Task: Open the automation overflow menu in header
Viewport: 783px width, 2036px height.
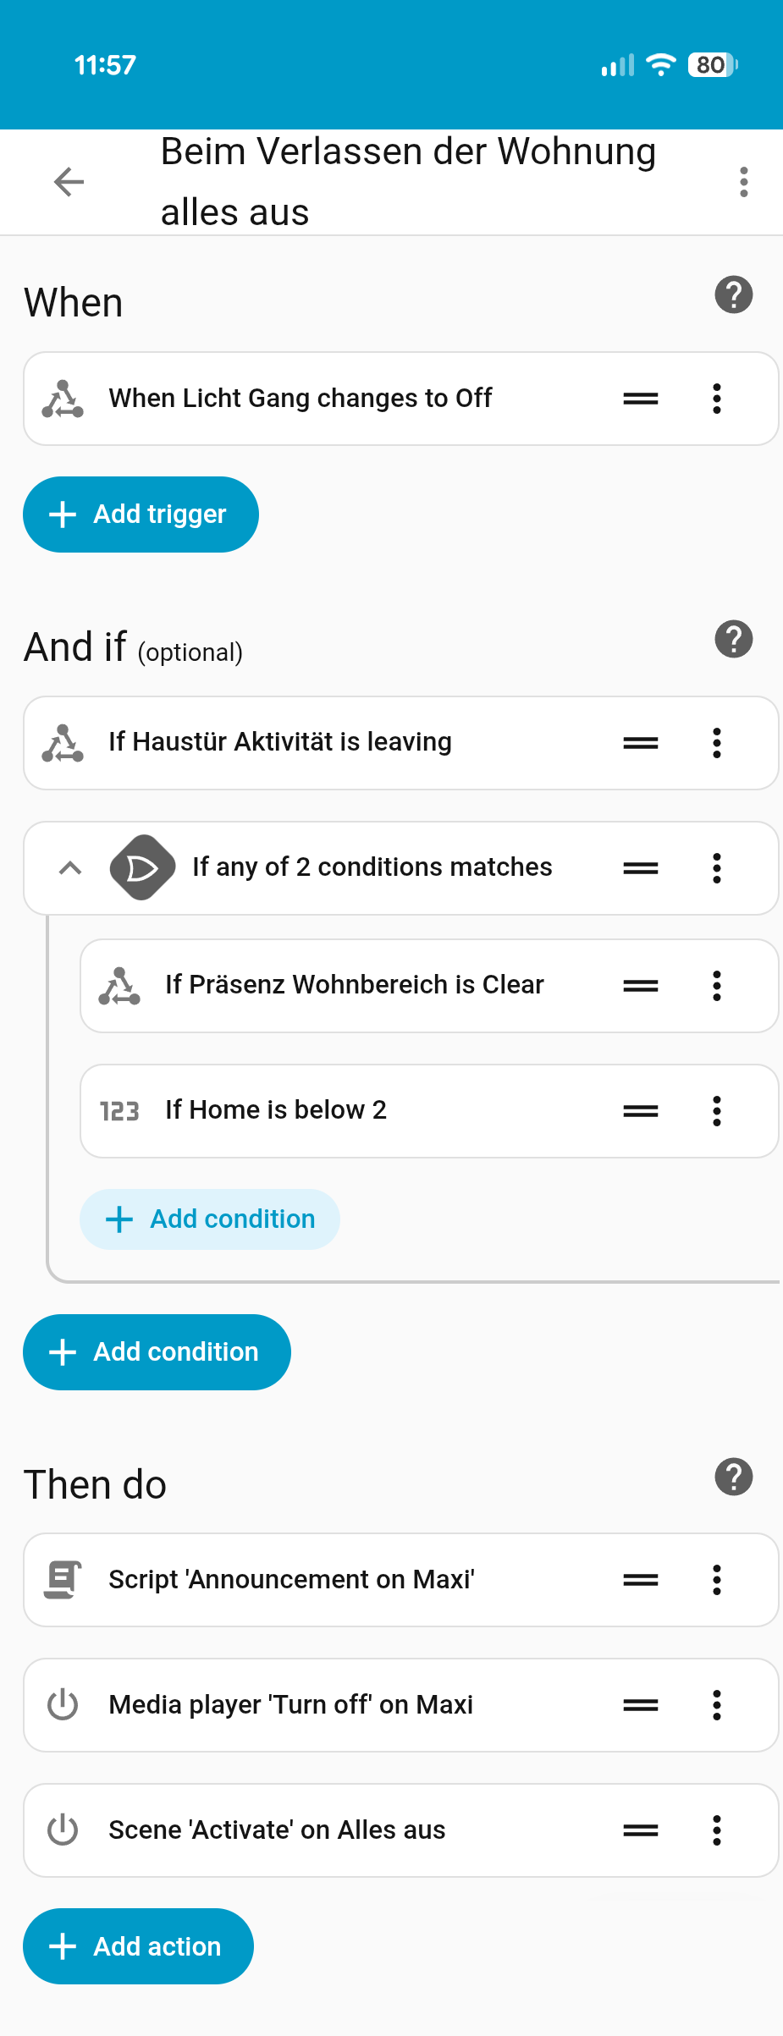Action: point(743,182)
